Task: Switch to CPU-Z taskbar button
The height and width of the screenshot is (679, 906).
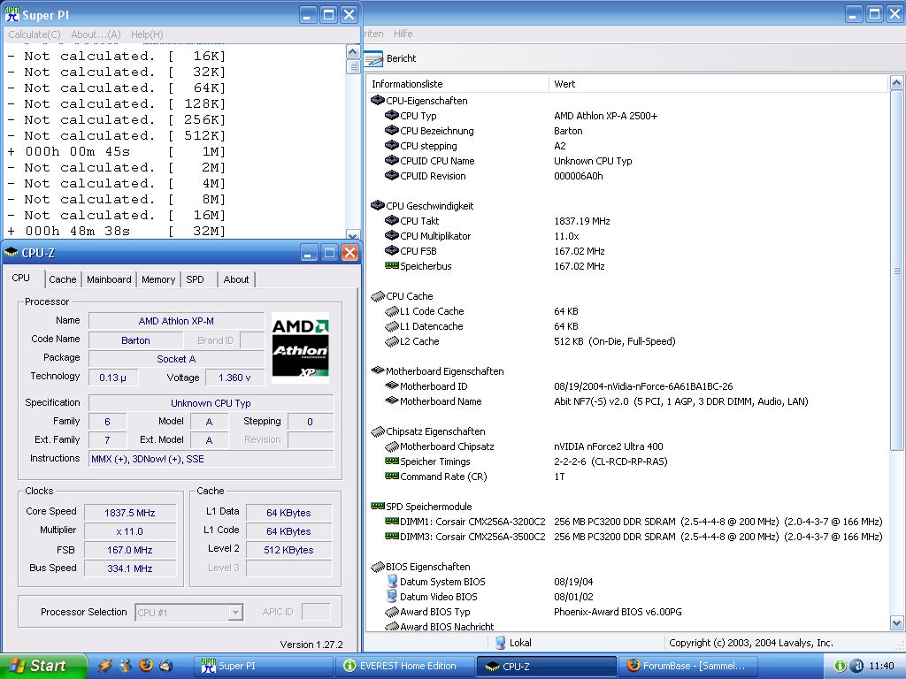Action: coord(547,666)
